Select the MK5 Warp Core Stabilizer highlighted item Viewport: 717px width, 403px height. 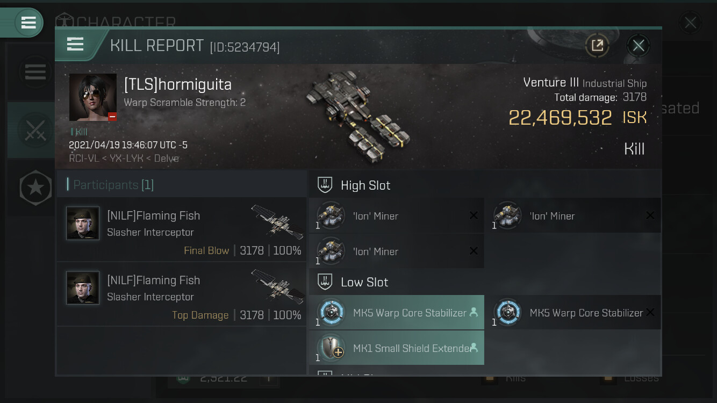397,313
